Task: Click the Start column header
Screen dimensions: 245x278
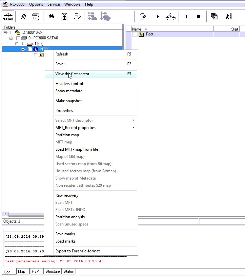Action: pos(227,29)
